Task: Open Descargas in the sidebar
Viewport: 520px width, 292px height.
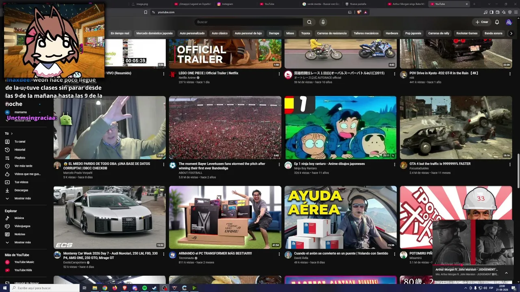Action: 21,190
